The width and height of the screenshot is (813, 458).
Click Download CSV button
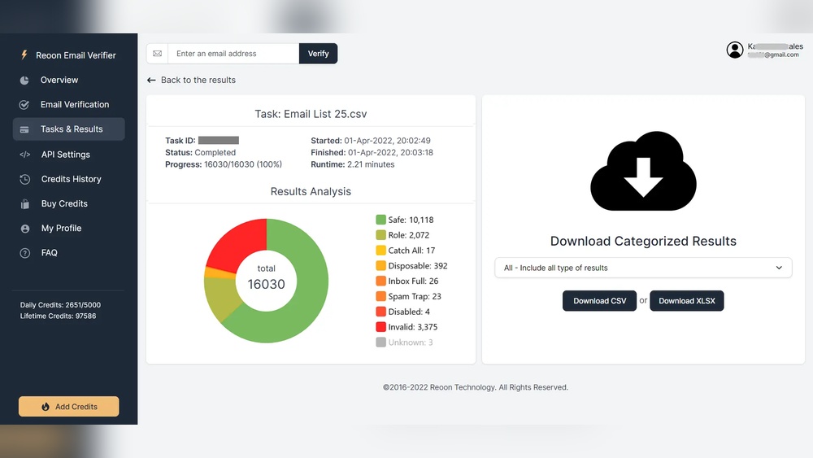pyautogui.click(x=599, y=301)
